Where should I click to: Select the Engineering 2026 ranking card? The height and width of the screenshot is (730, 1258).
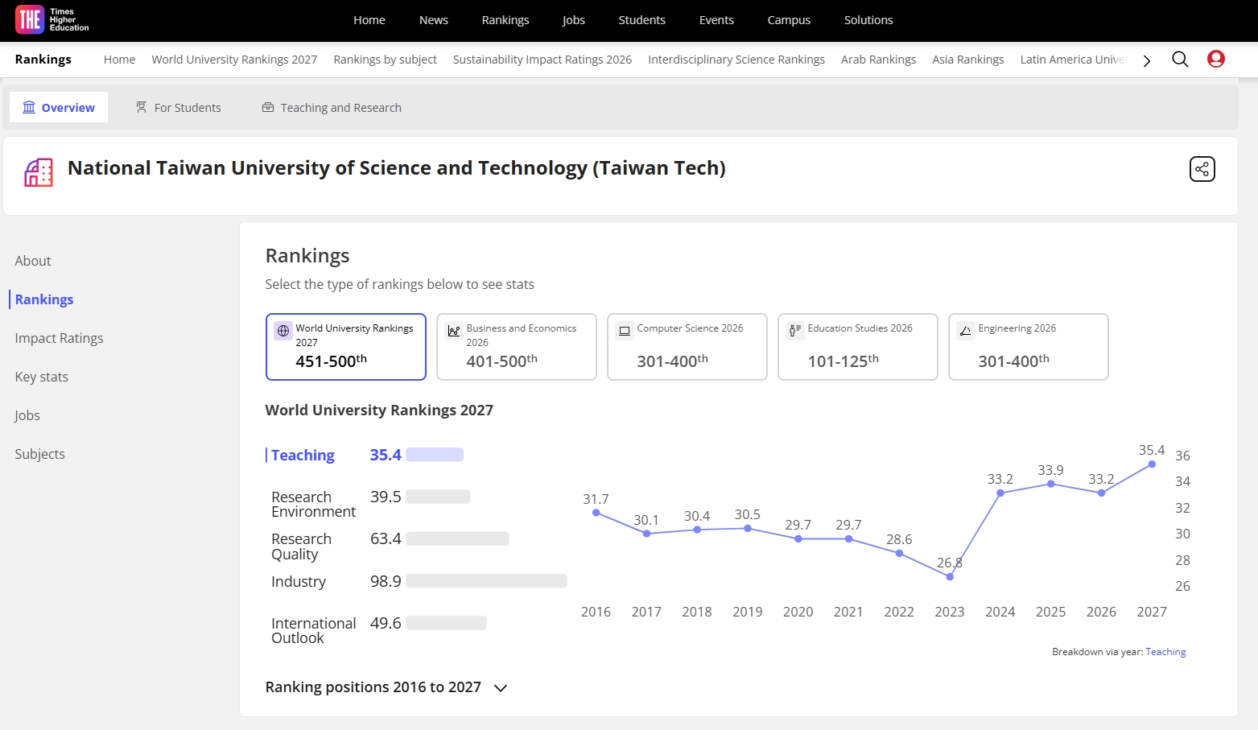click(1029, 347)
